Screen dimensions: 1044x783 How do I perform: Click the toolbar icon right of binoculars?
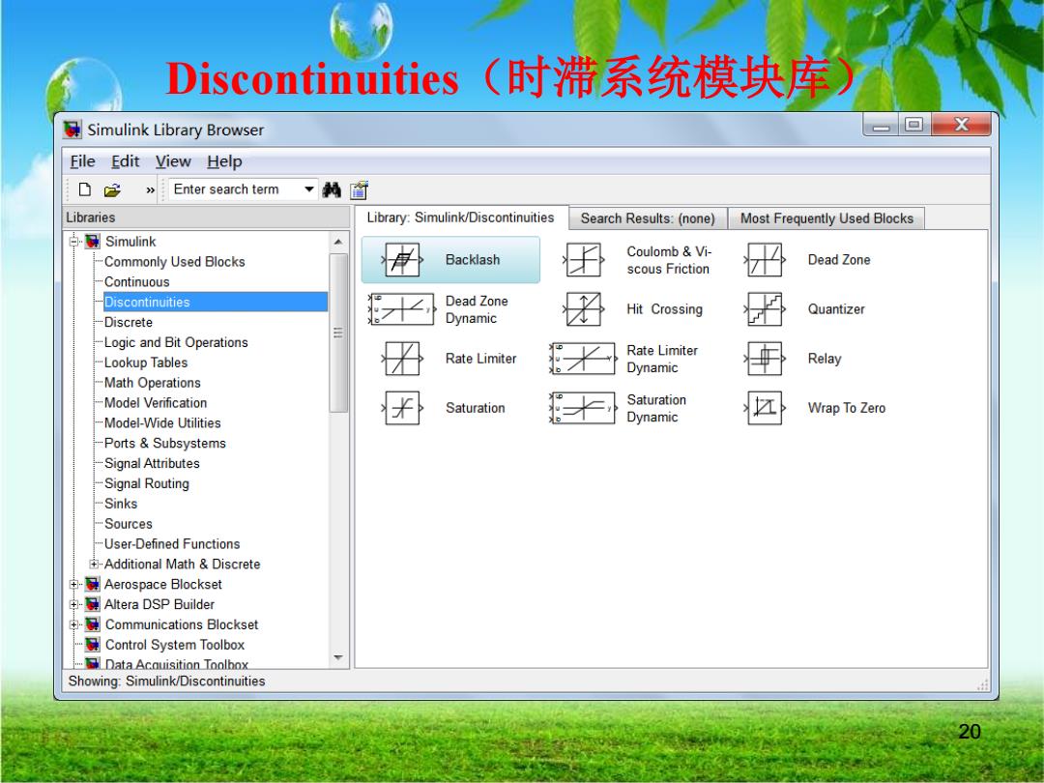pos(359,190)
